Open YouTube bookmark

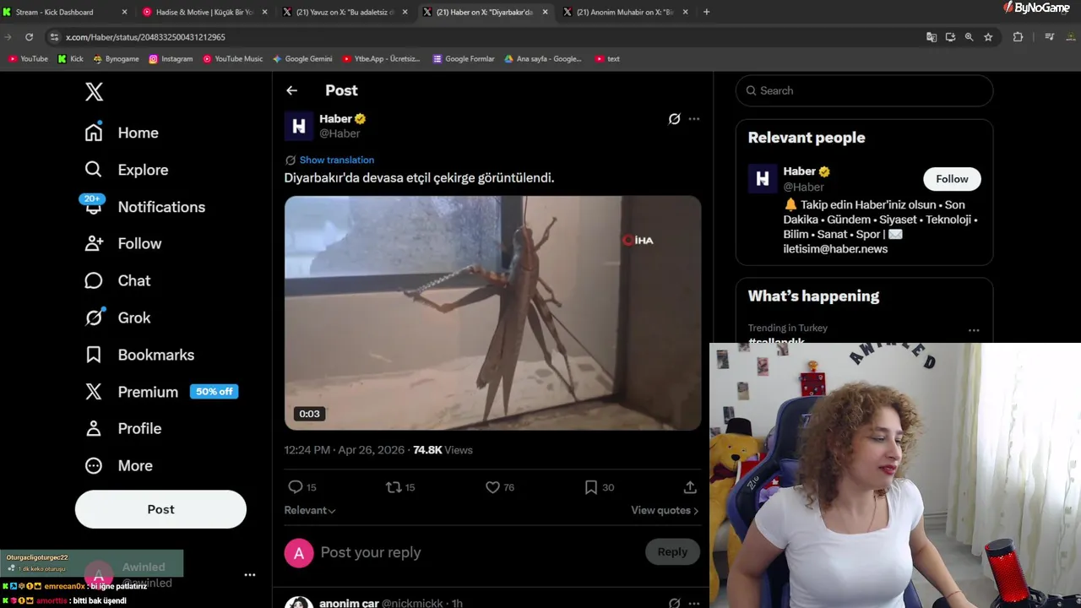pos(28,59)
